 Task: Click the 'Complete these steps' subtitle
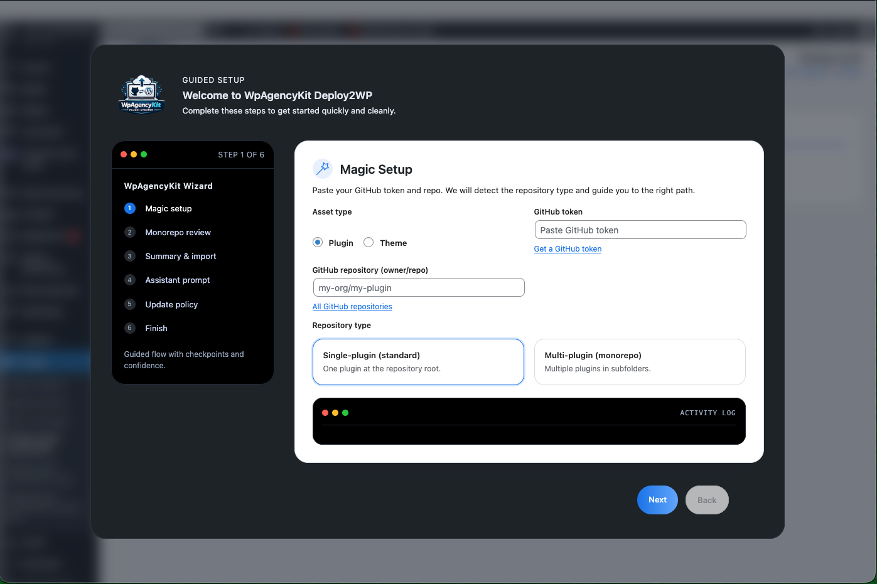pyautogui.click(x=289, y=111)
